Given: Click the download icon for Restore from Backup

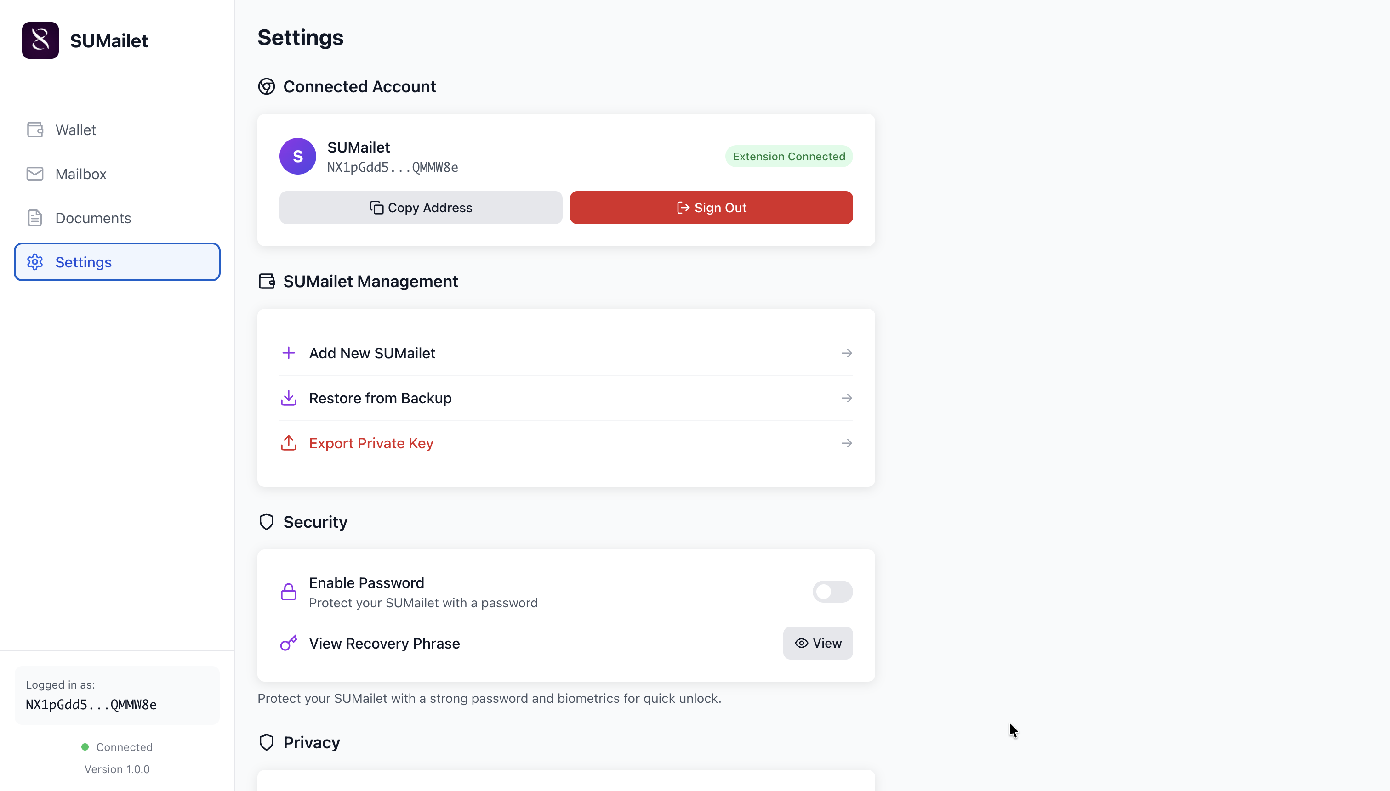Looking at the screenshot, I should point(289,398).
